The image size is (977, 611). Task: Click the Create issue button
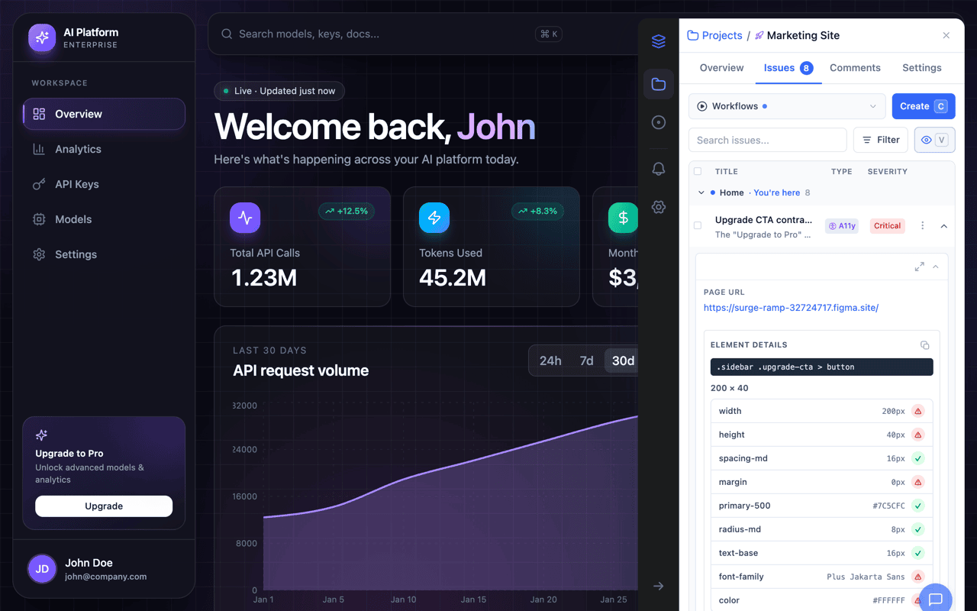[924, 106]
